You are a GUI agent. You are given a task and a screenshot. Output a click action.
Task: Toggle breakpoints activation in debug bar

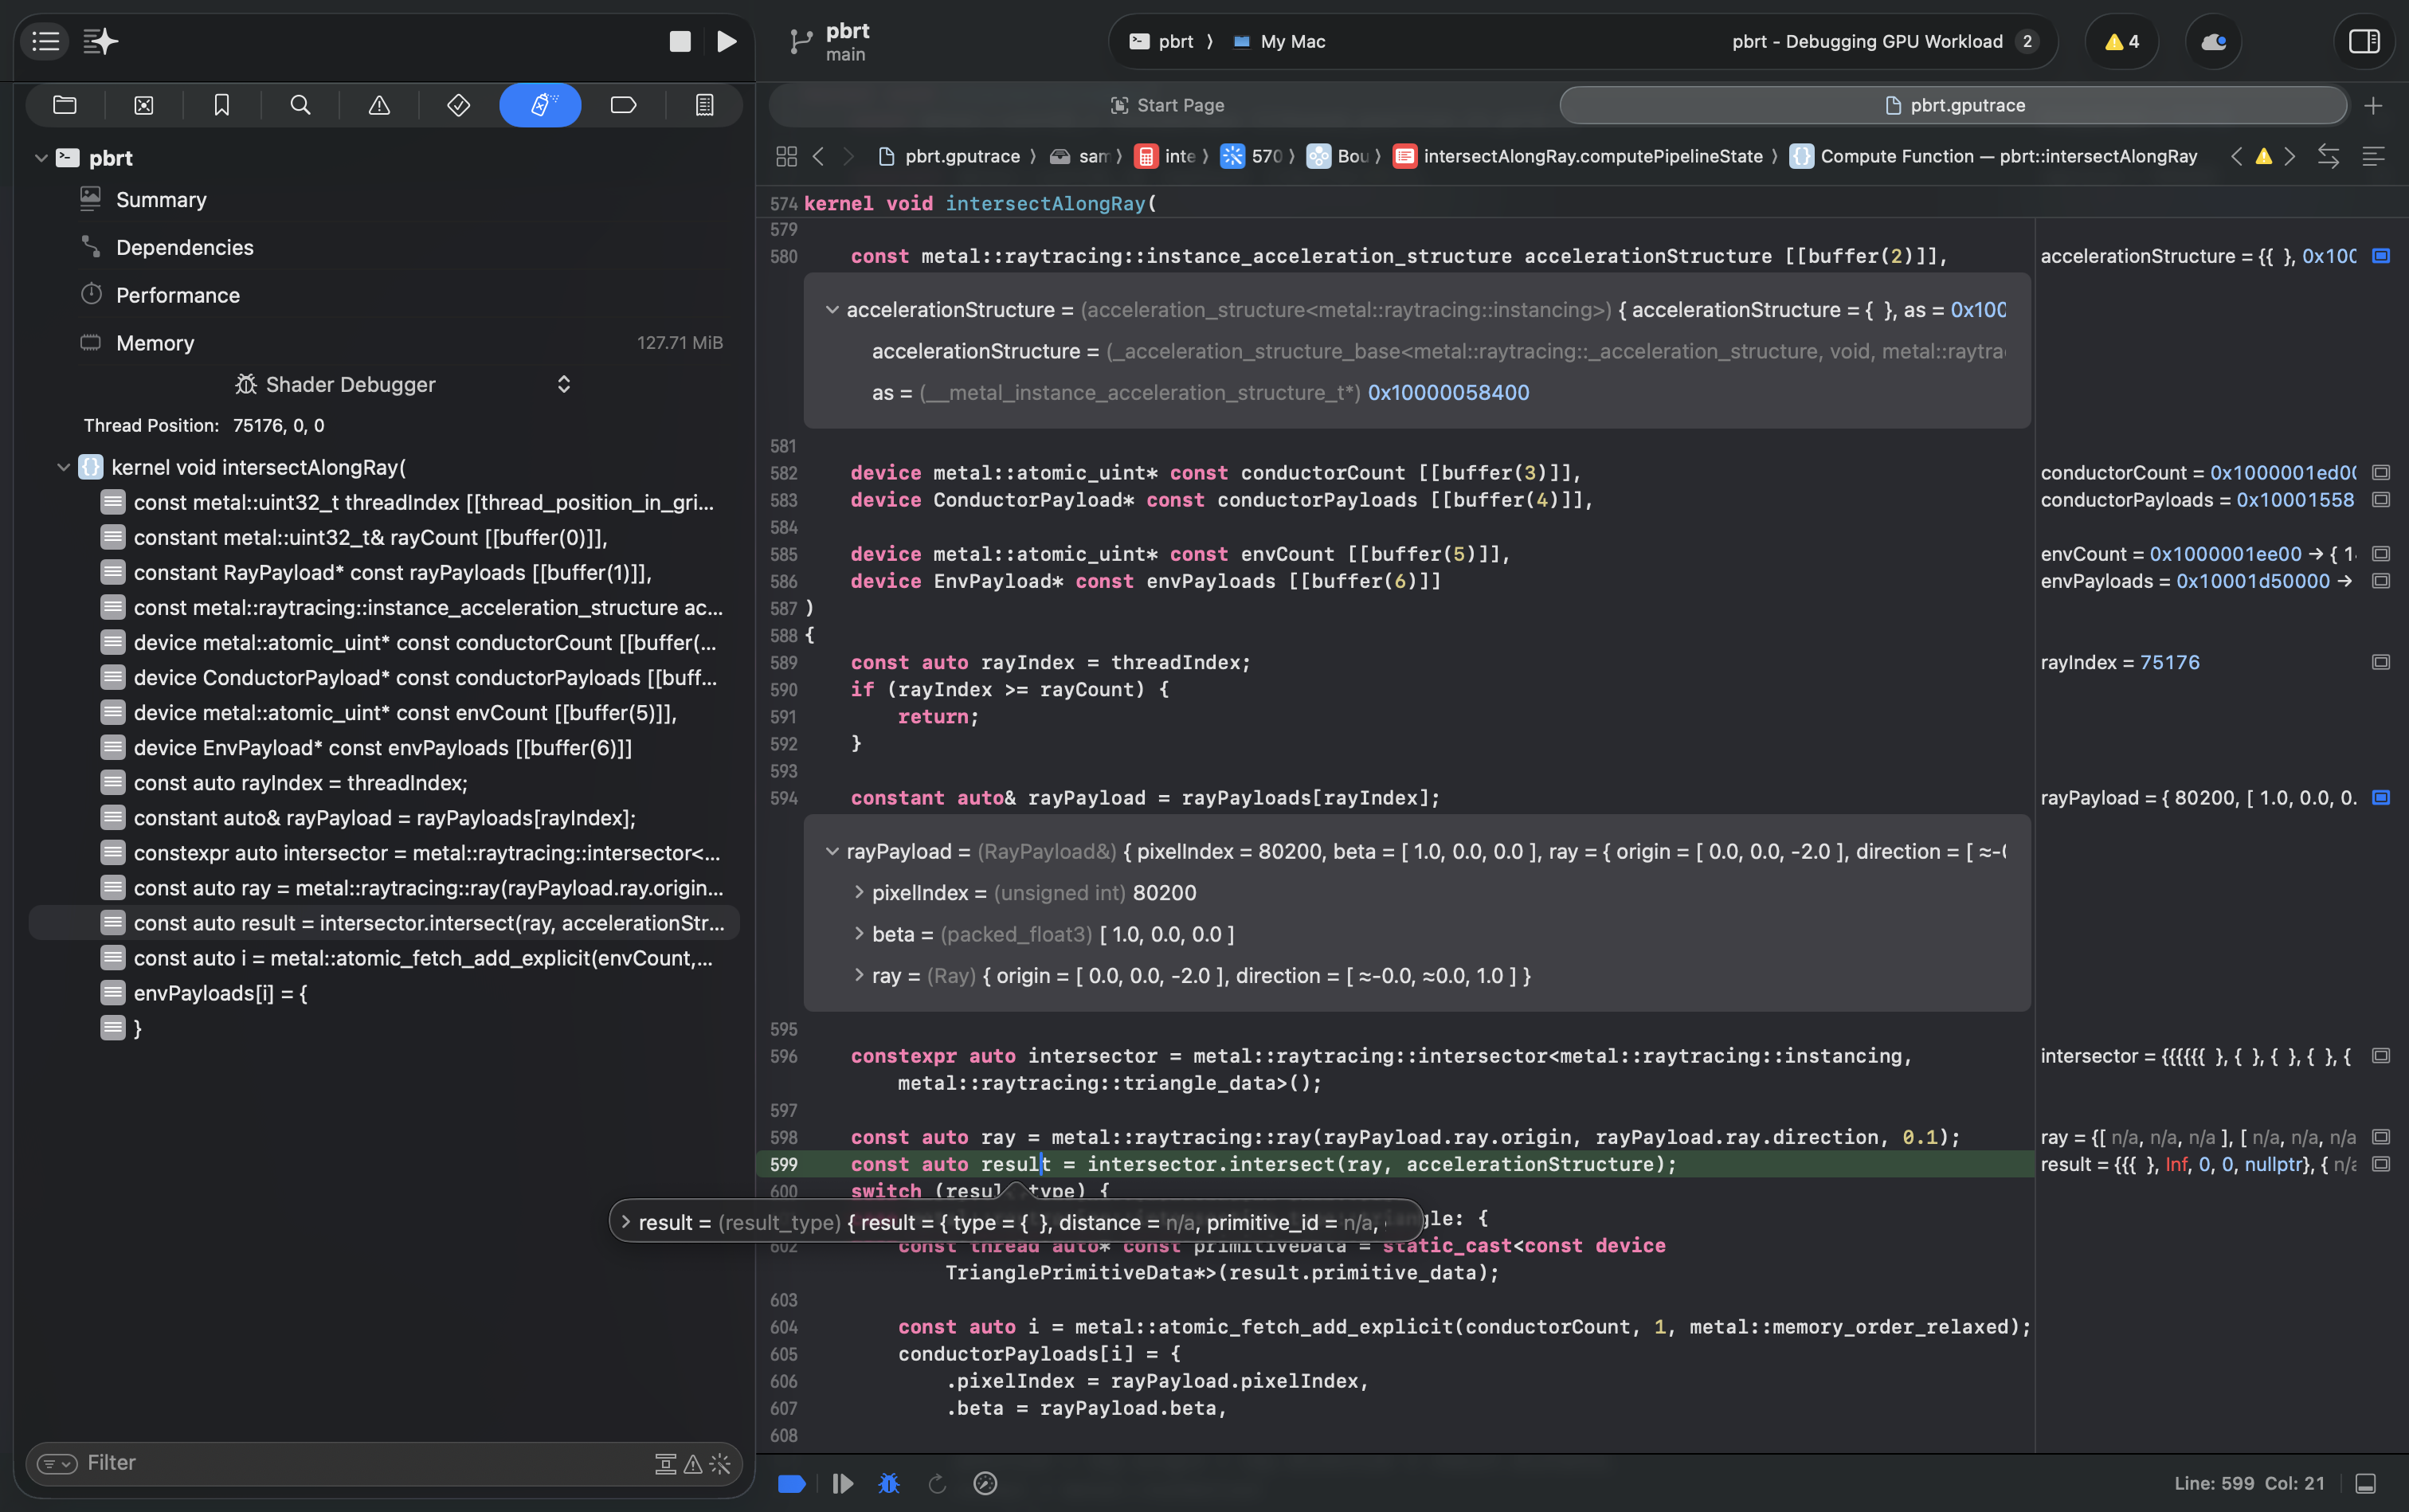tap(791, 1483)
